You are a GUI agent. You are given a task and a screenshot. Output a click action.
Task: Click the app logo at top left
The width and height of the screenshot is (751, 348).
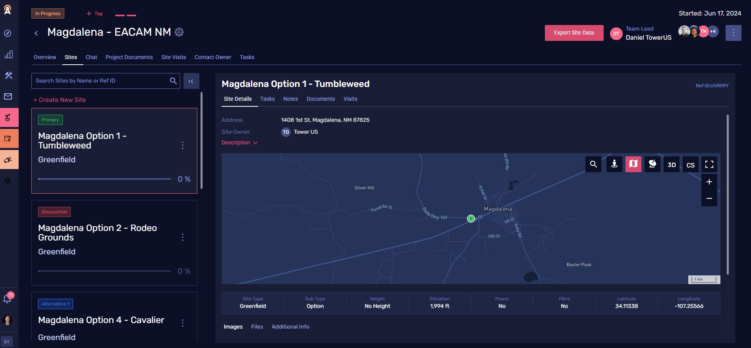tap(8, 10)
